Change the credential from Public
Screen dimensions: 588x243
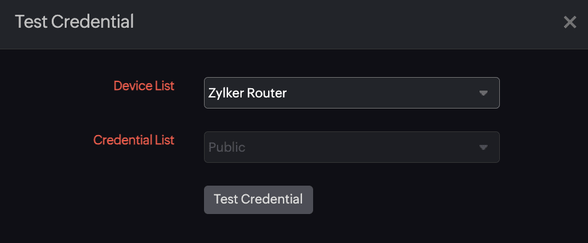tap(351, 147)
